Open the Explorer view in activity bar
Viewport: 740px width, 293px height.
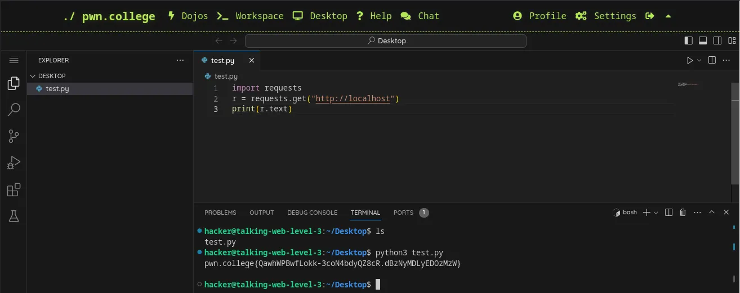click(14, 84)
